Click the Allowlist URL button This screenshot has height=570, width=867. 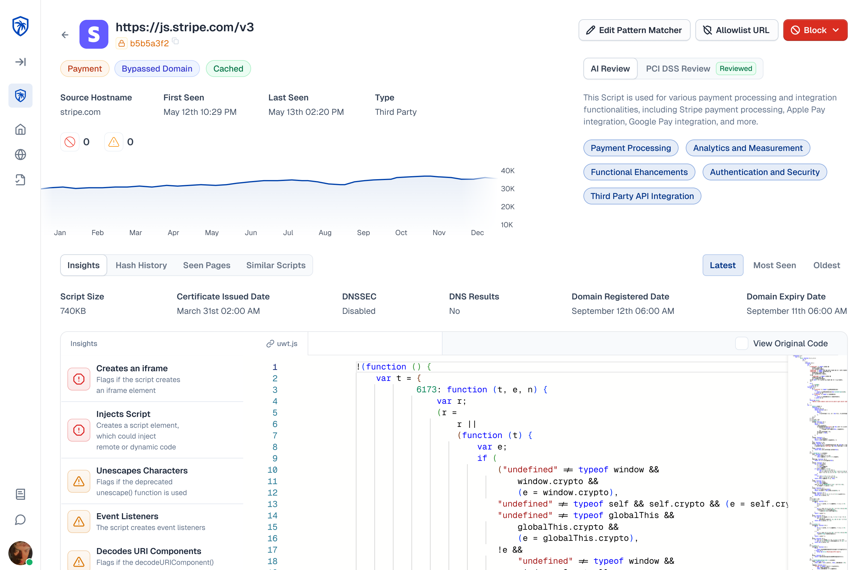737,30
